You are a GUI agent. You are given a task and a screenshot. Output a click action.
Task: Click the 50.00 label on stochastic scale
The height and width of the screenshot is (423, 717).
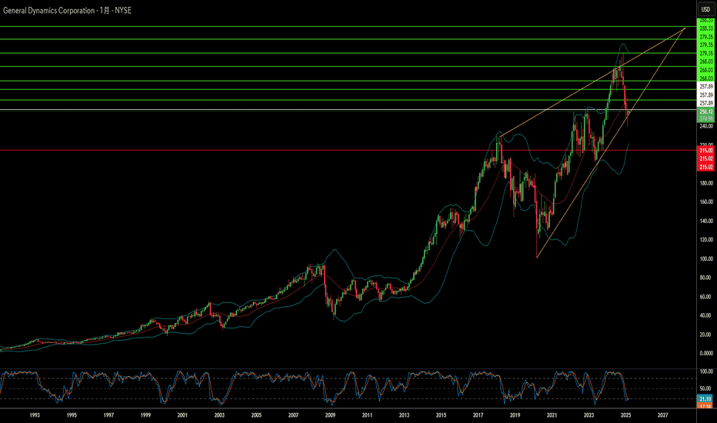(706, 388)
